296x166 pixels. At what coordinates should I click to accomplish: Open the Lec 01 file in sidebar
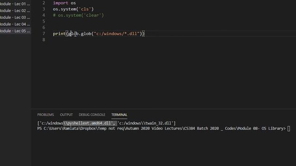[15, 4]
